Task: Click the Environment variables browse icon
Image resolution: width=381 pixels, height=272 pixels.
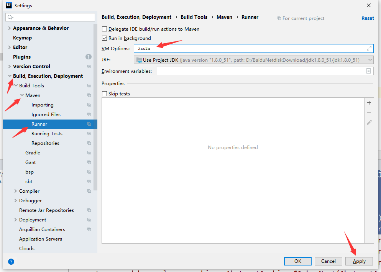Action: (369, 71)
